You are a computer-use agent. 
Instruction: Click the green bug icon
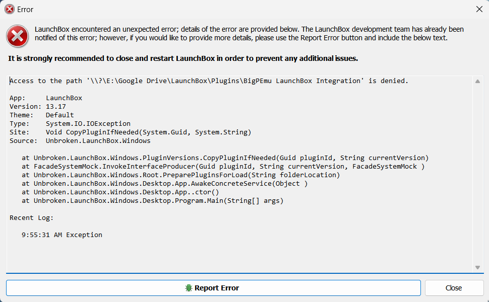click(189, 288)
